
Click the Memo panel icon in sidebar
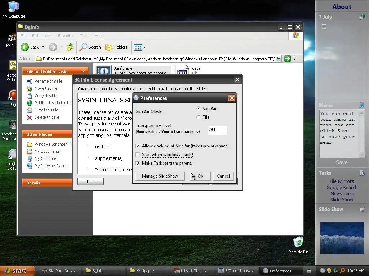click(x=362, y=105)
